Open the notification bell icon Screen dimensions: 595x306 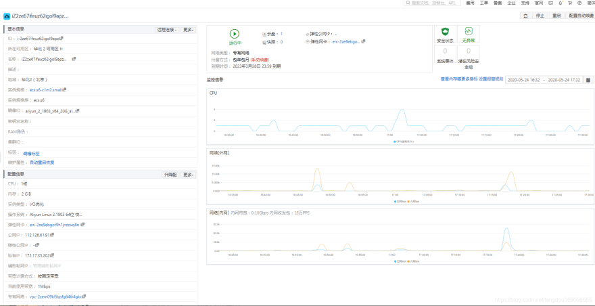[x=561, y=3]
